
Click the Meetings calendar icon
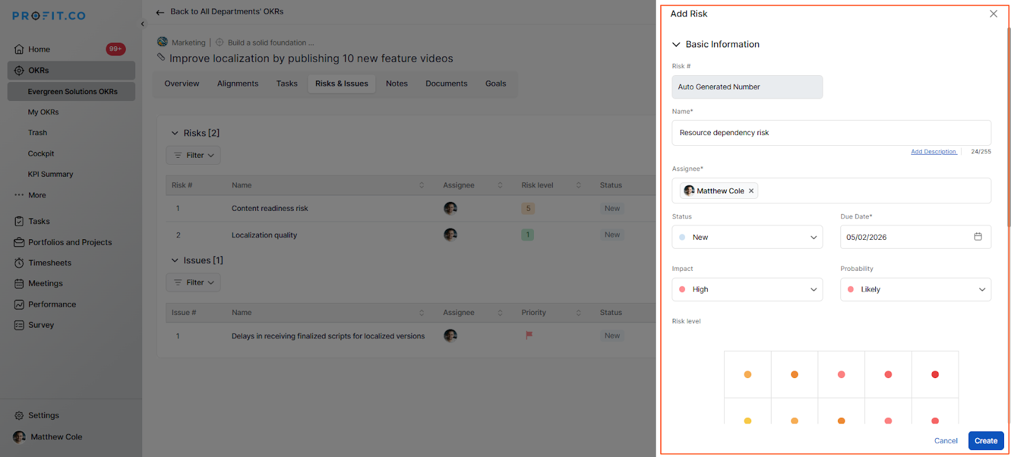point(19,284)
